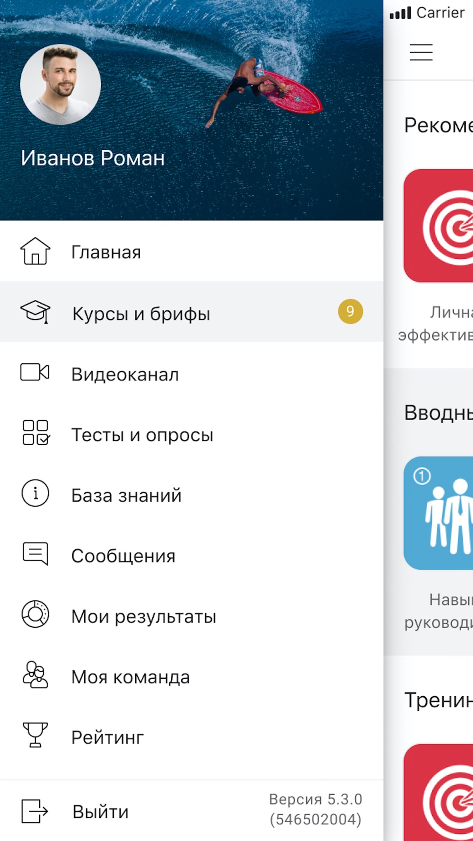Tap the logout door-arrow icon
473x841 pixels.
35,811
